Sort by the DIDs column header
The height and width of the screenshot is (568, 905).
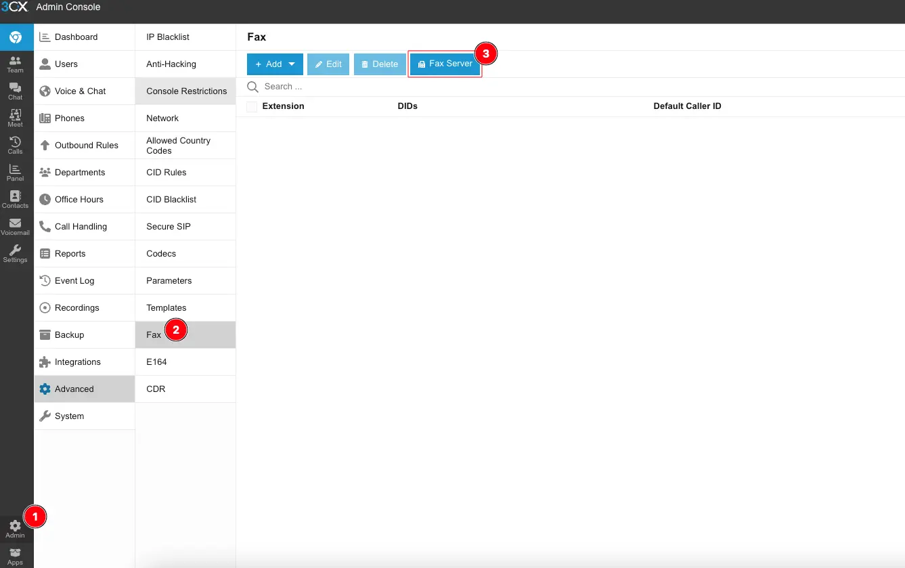pos(407,106)
